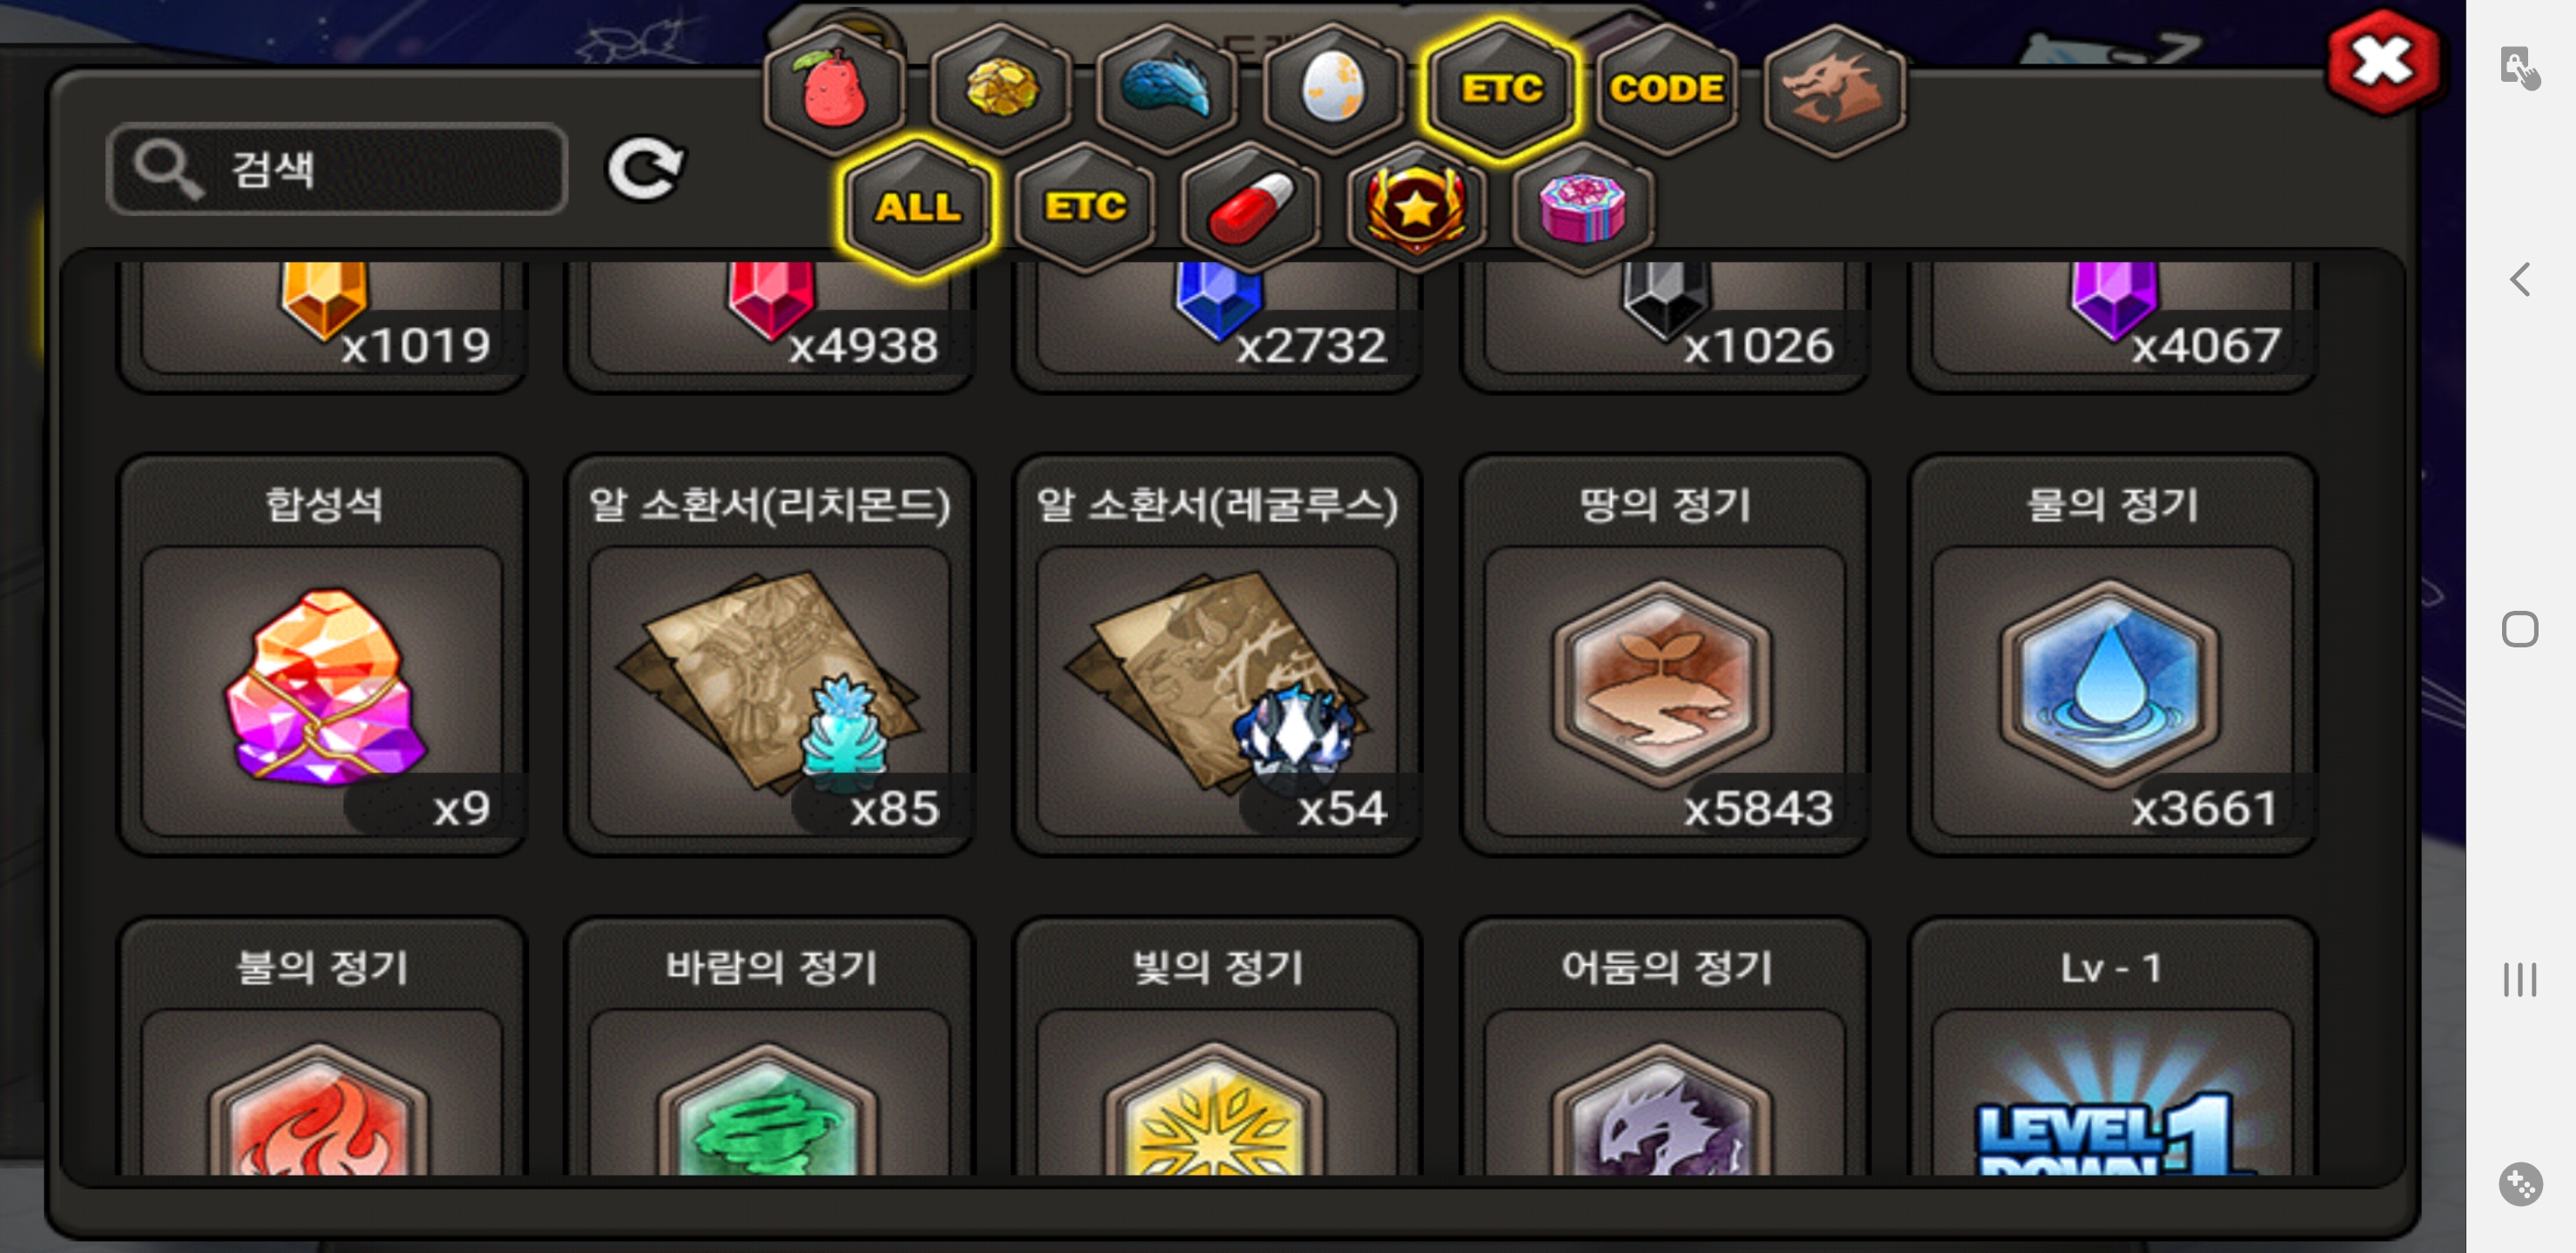Select the Lv - 1 level down item

click(x=2112, y=1047)
